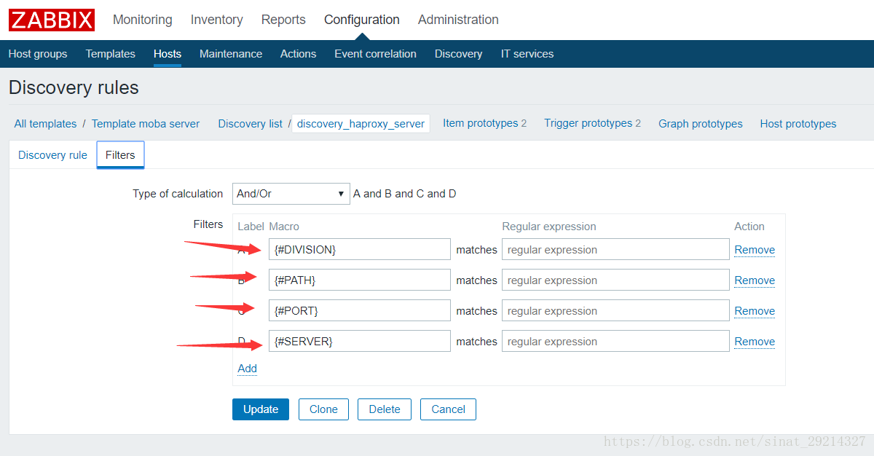Open Item prototypes link
Screen dimensions: 874x456
pos(481,123)
